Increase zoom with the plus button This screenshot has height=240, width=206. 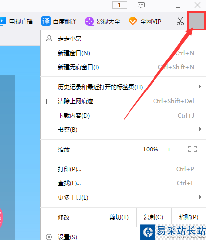[x=169, y=150]
